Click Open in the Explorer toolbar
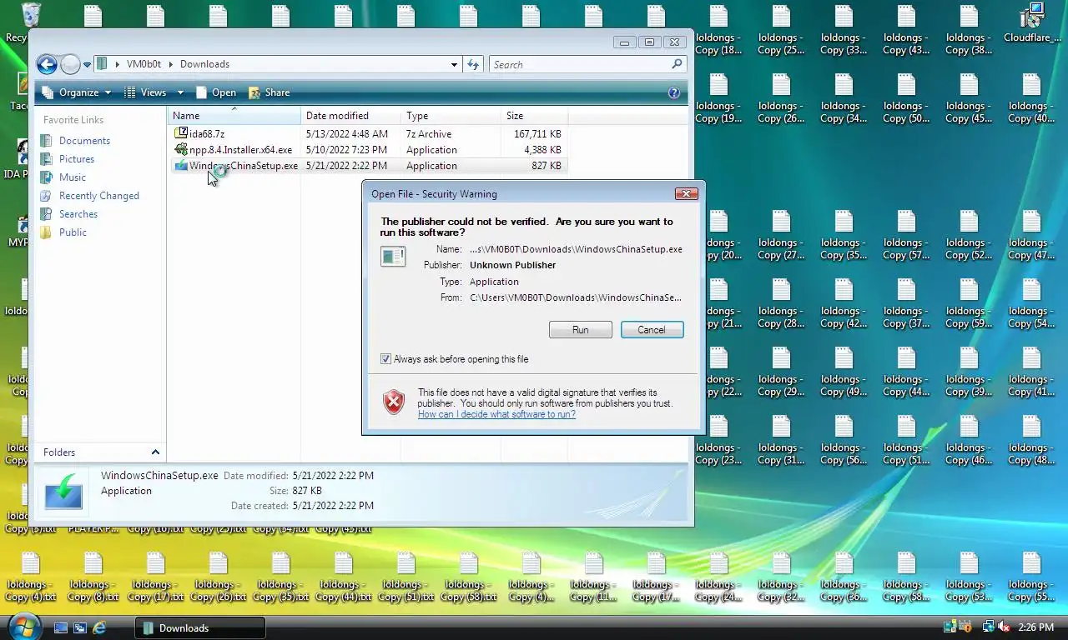This screenshot has height=640, width=1068. [216, 92]
